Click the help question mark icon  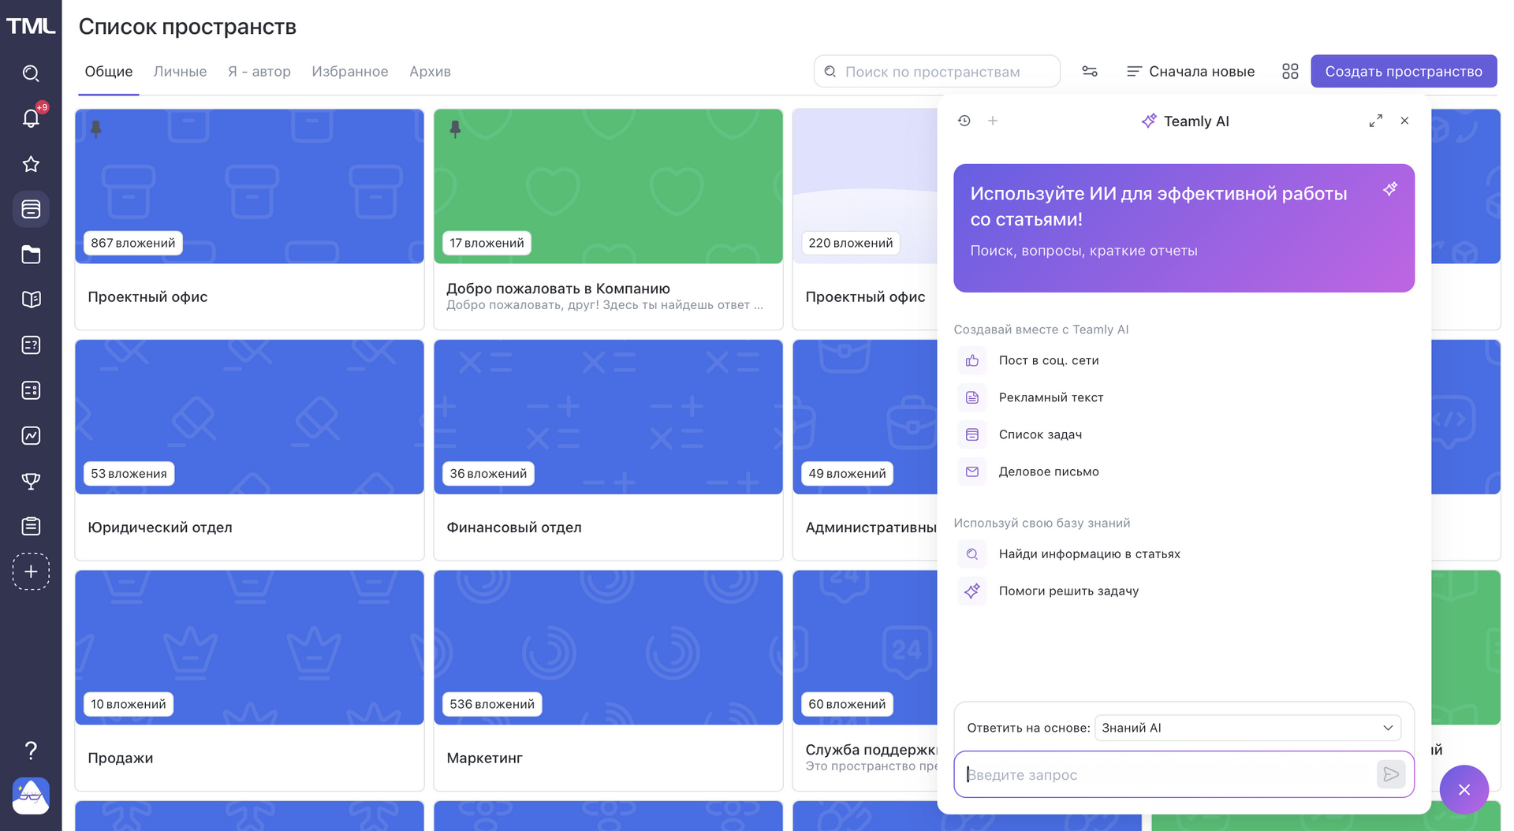pos(31,750)
